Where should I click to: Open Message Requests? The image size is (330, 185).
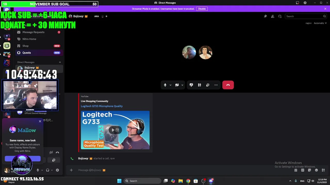click(x=39, y=32)
